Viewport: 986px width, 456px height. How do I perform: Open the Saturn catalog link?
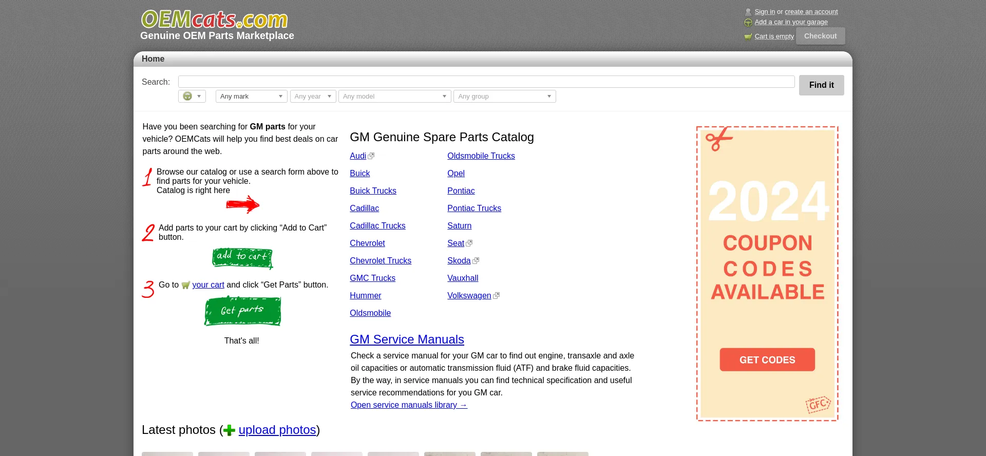(460, 225)
